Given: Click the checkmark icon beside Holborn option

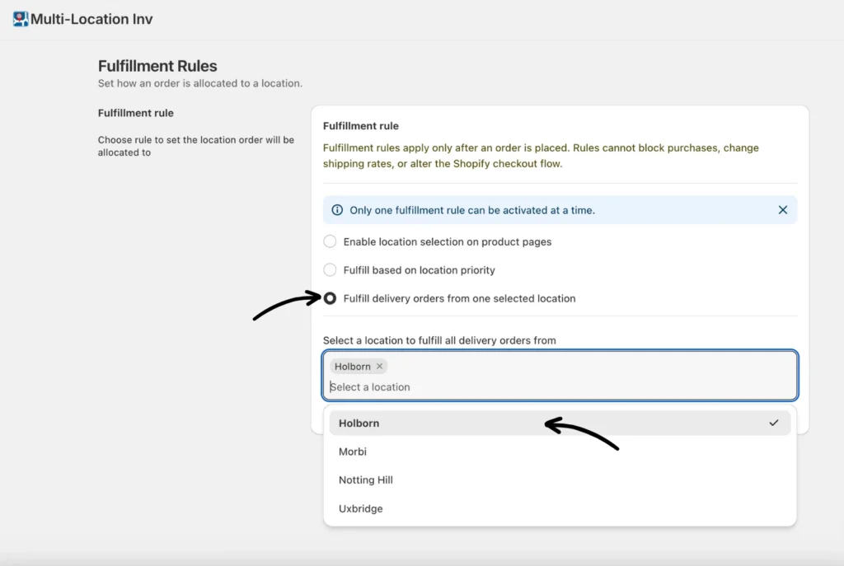Looking at the screenshot, I should click(x=773, y=423).
